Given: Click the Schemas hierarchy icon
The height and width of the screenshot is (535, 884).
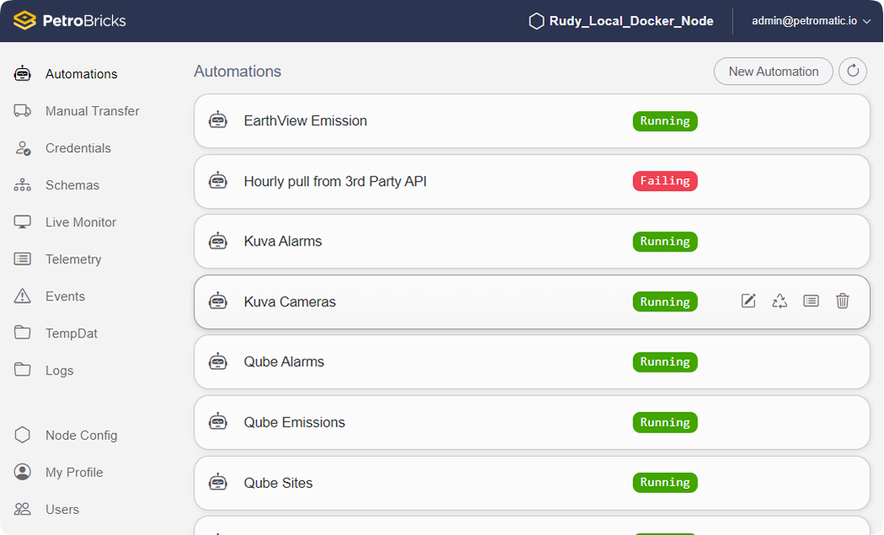Looking at the screenshot, I should click(23, 185).
